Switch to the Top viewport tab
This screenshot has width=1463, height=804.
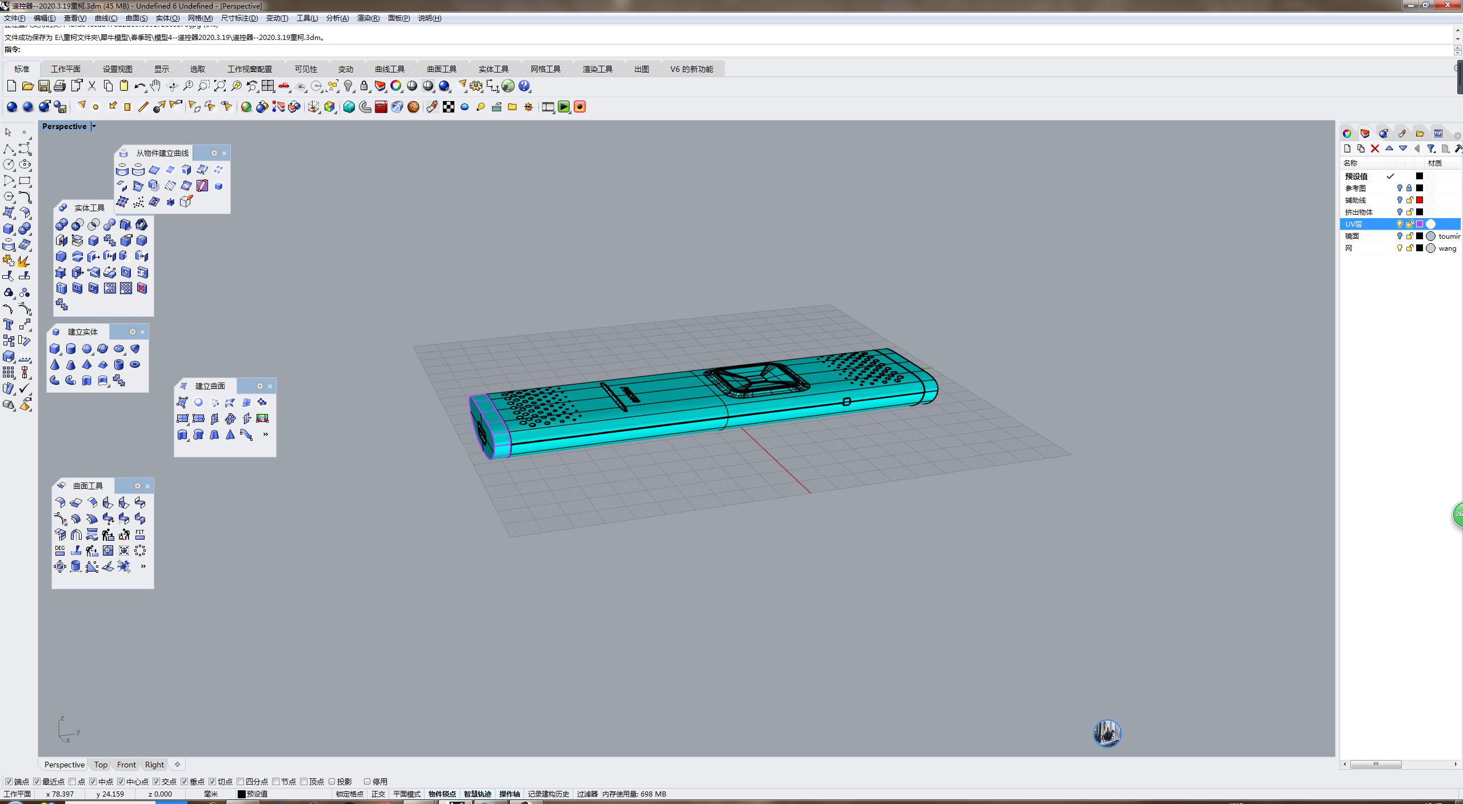pos(101,765)
